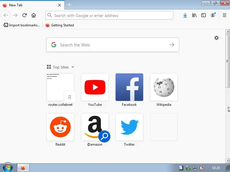Open New Tab page settings gear
The width and height of the screenshot is (230, 172).
216,38
